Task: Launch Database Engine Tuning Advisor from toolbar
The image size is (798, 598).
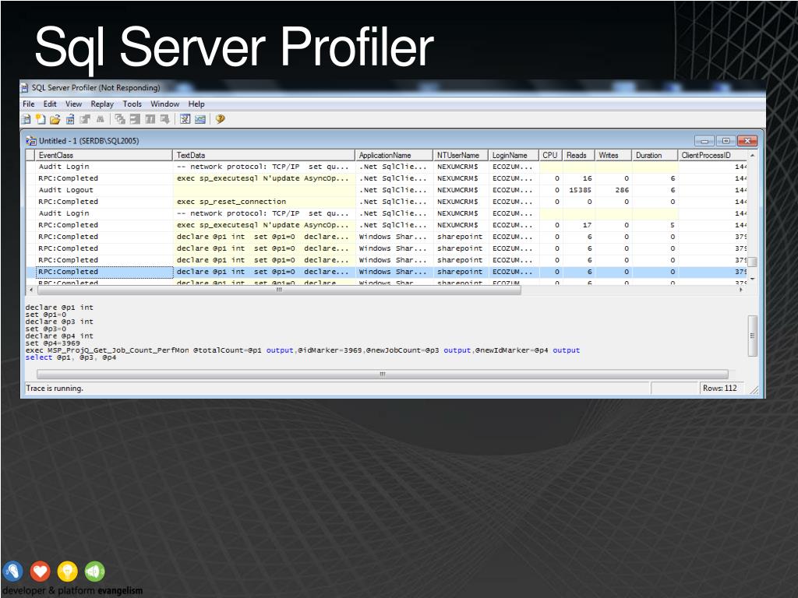Action: [x=185, y=119]
